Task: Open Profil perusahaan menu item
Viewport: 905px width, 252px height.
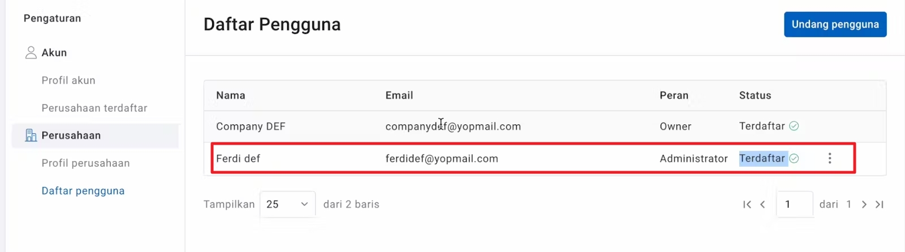Action: point(85,163)
